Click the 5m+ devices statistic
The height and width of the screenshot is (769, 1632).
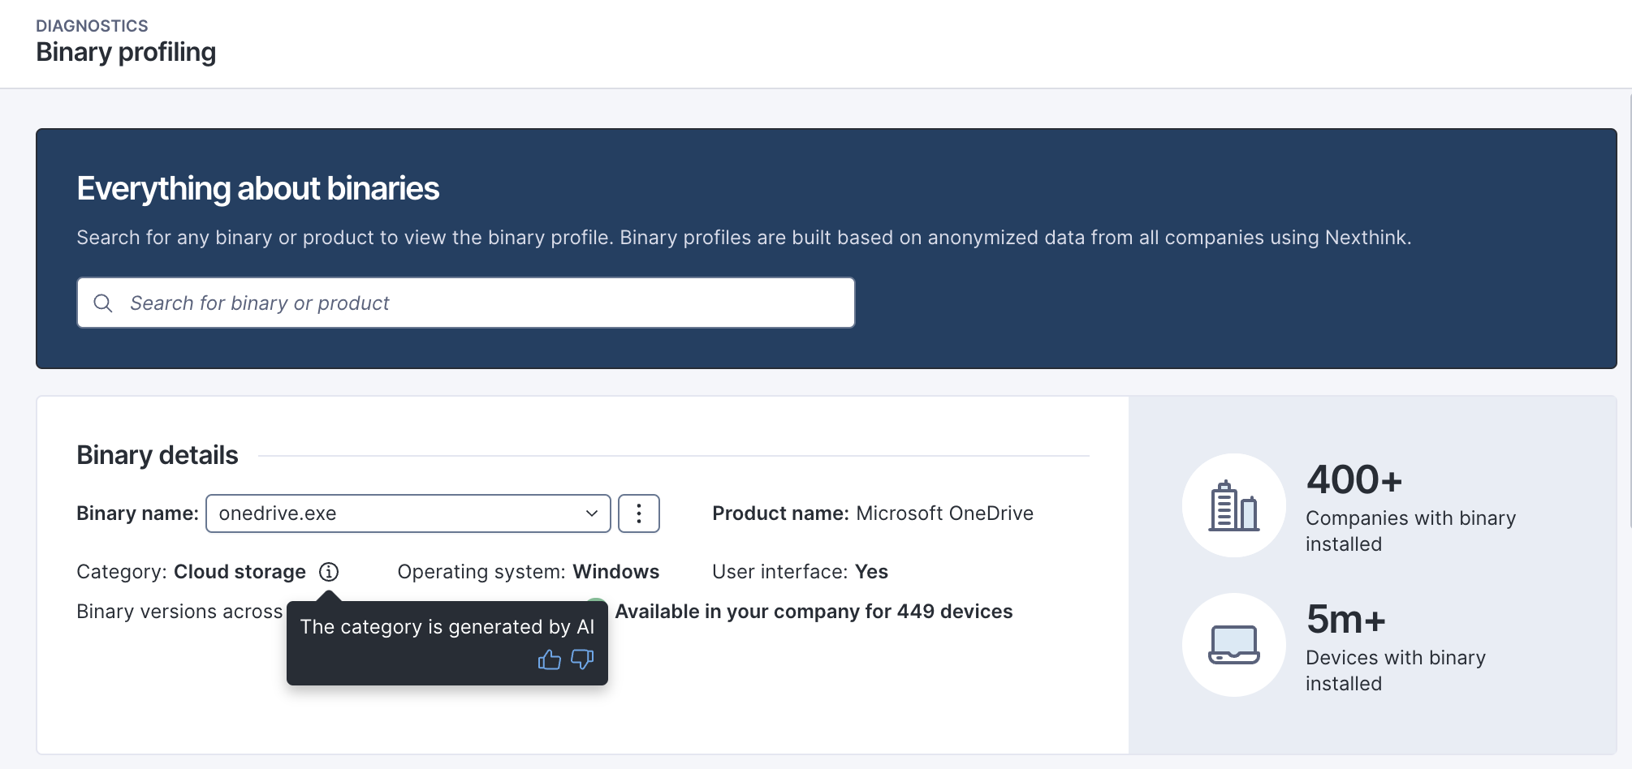pyautogui.click(x=1345, y=620)
